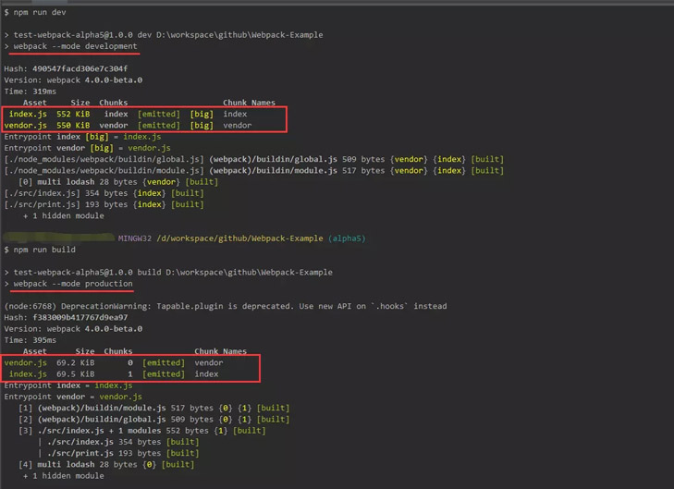
Task: Click 'Entrypoint vendor [big] = vendor.js' line
Action: 87,148
